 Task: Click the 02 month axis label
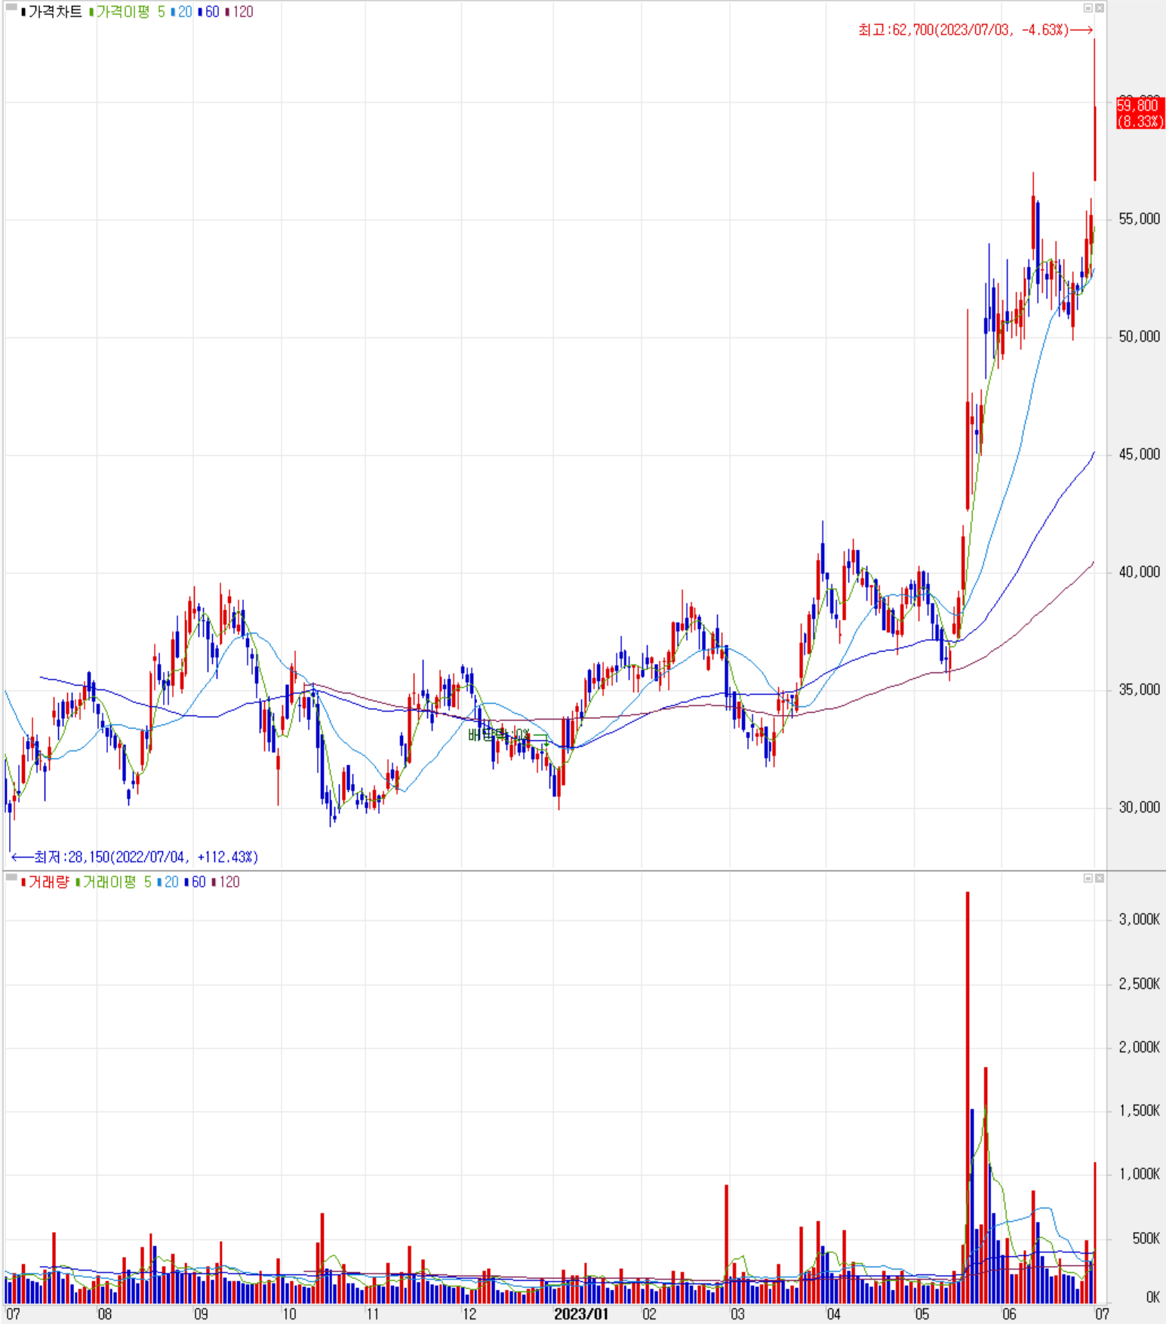[x=649, y=1314]
